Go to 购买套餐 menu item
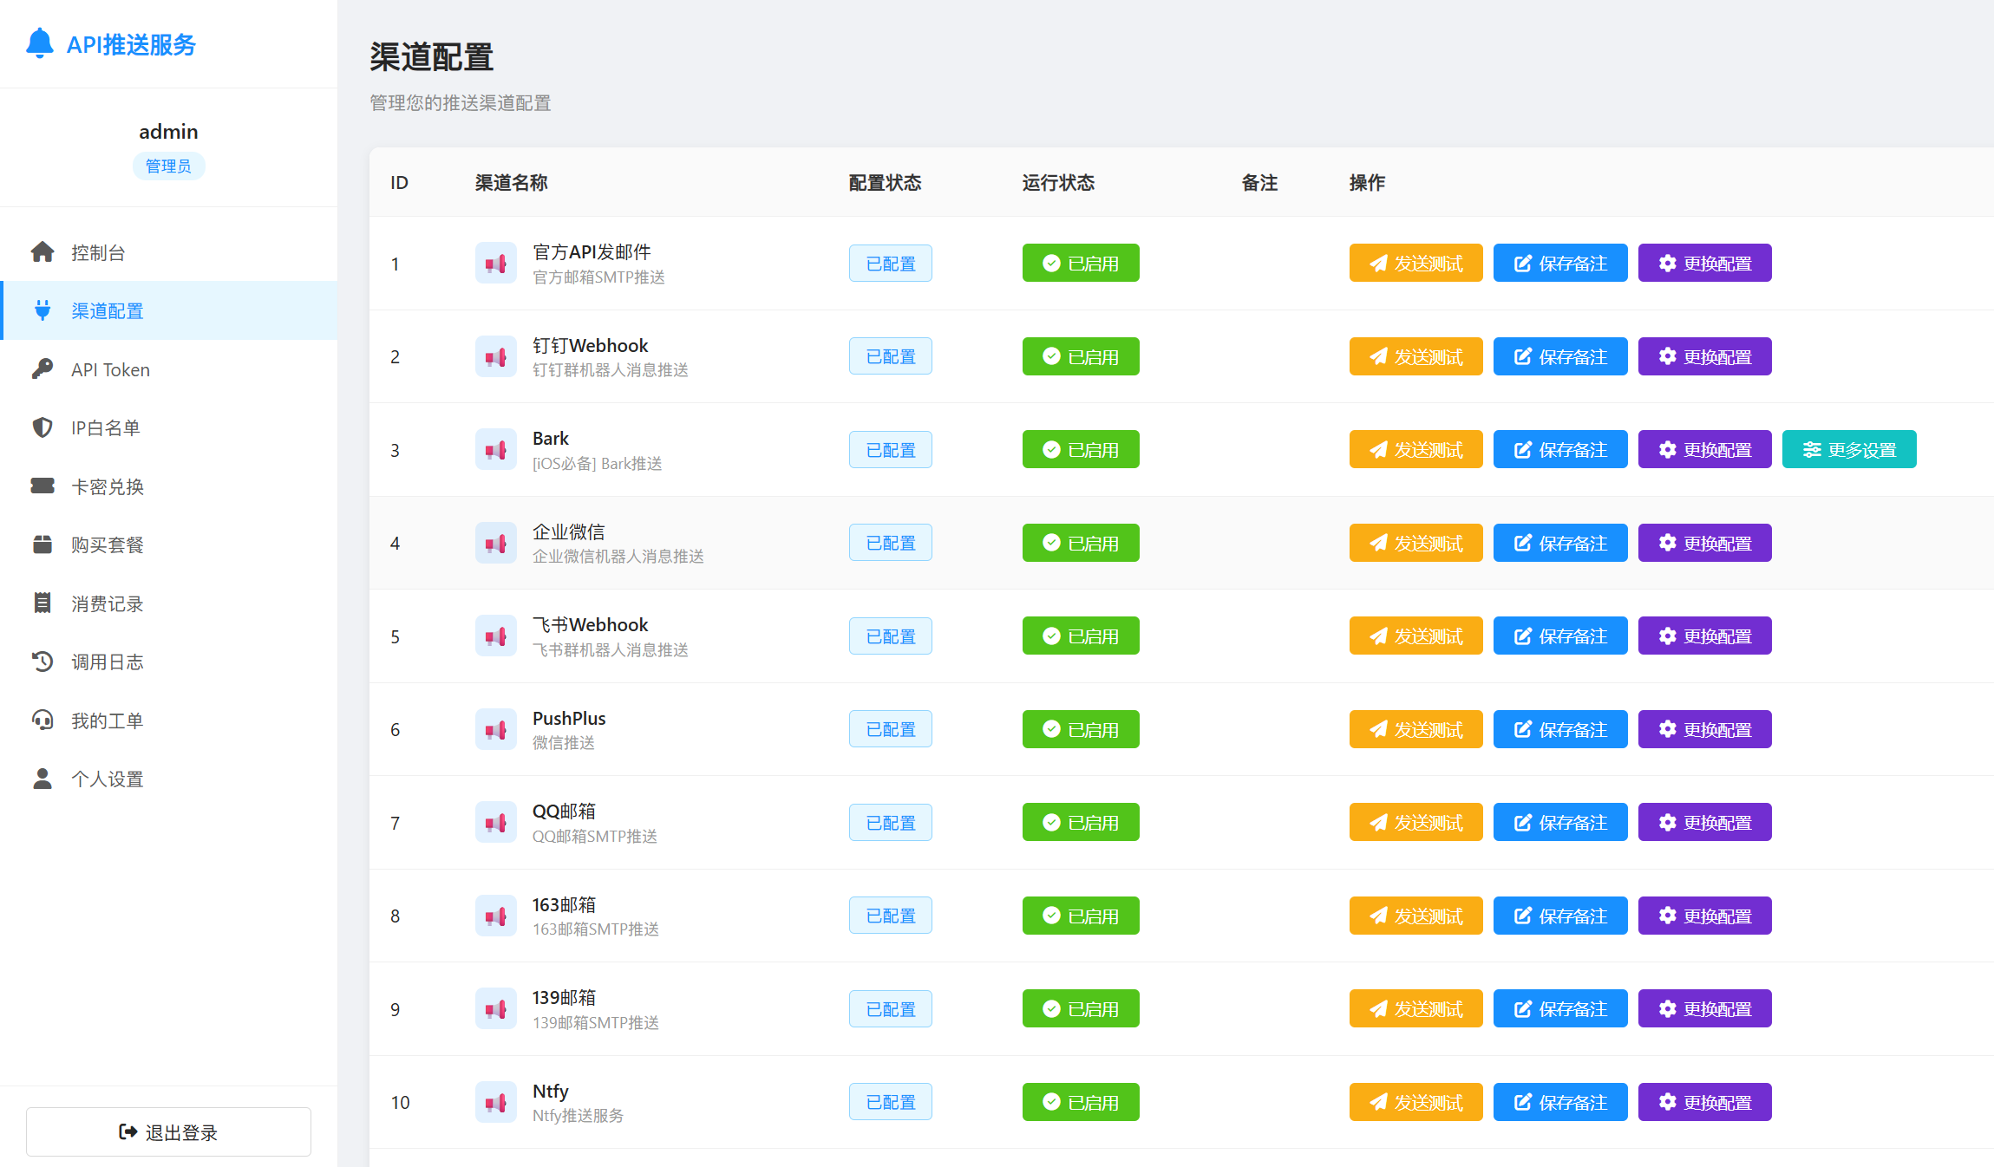This screenshot has height=1167, width=1994. pyautogui.click(x=107, y=544)
